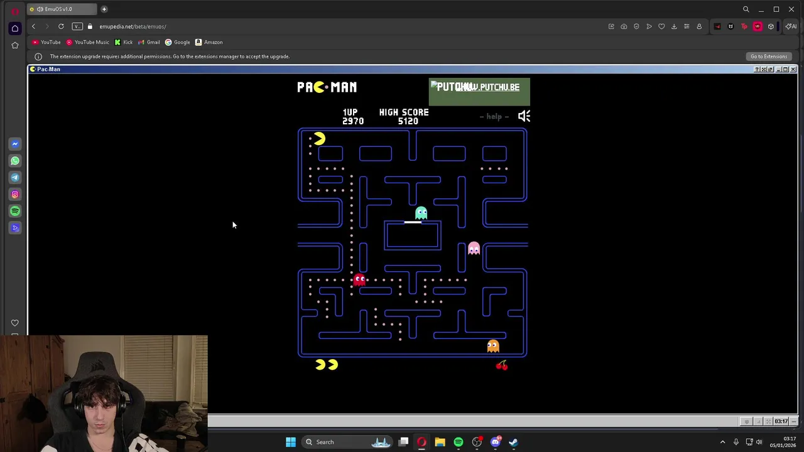Click the EmuOS taskbar 03:17 clock

tap(781, 421)
